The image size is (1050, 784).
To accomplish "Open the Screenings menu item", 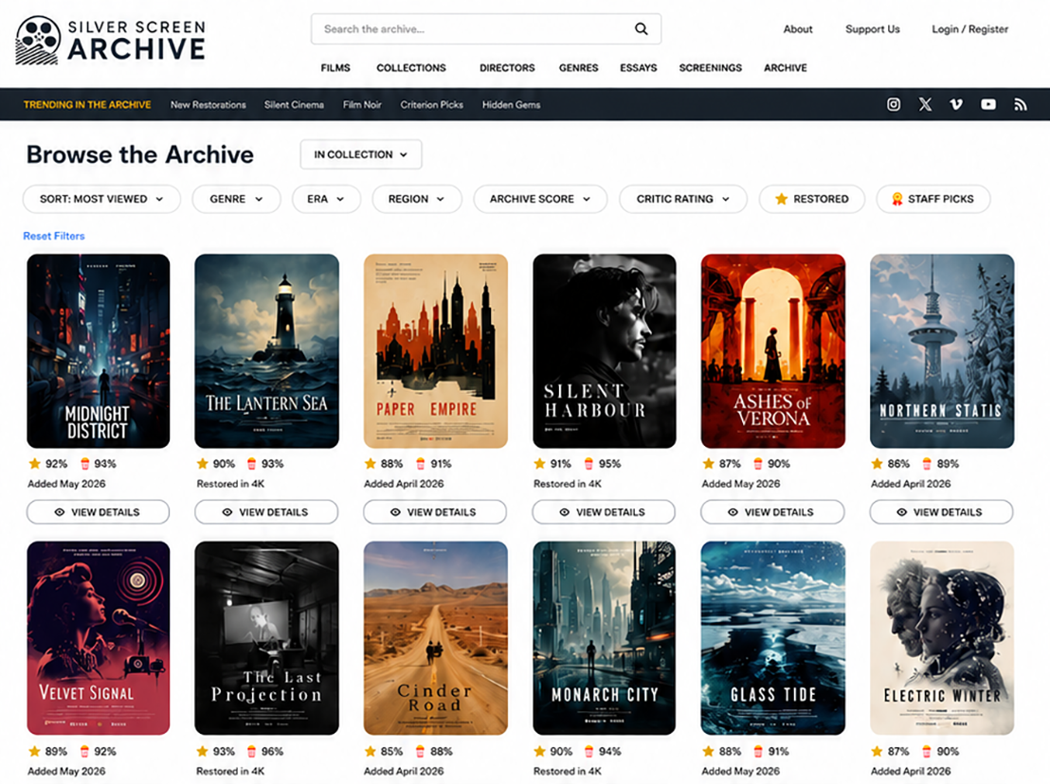I will [711, 67].
